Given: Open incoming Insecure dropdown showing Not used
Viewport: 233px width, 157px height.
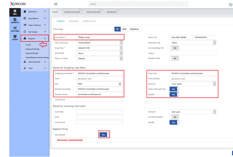Looking at the screenshot, I should point(193,112).
